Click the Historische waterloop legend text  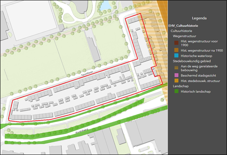[196, 56]
